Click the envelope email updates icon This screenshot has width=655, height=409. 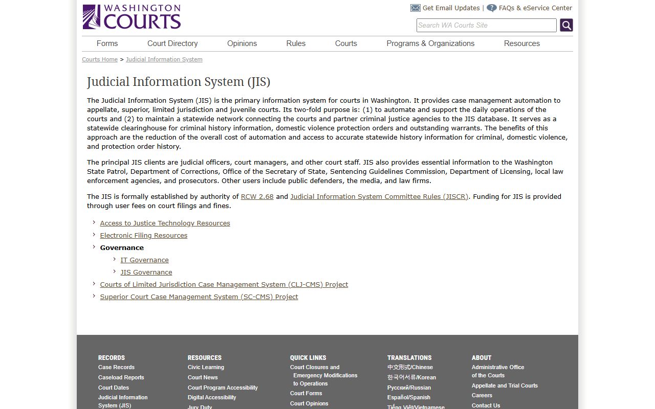click(416, 8)
